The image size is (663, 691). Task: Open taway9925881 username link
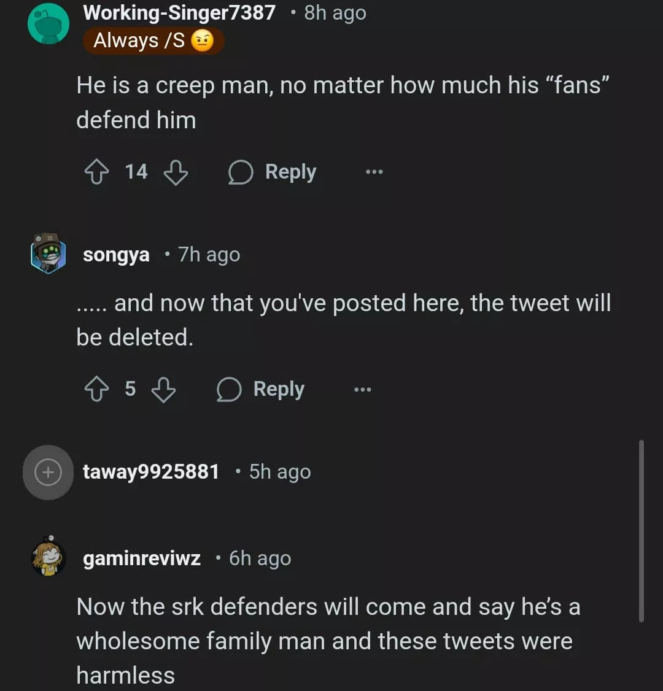151,471
